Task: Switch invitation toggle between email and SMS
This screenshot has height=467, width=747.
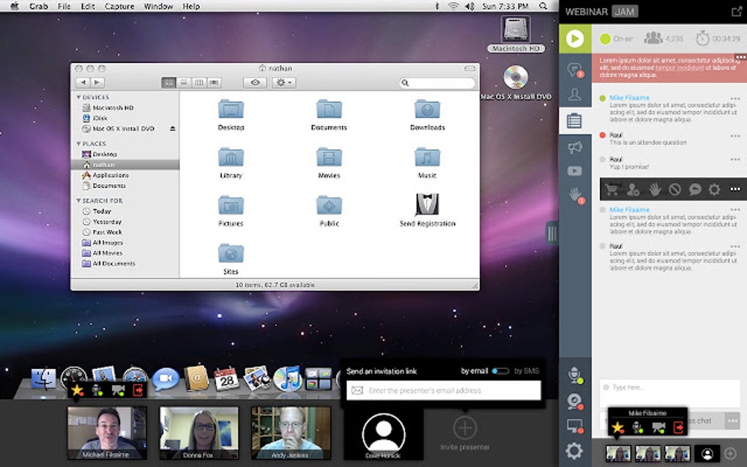Action: coord(500,371)
